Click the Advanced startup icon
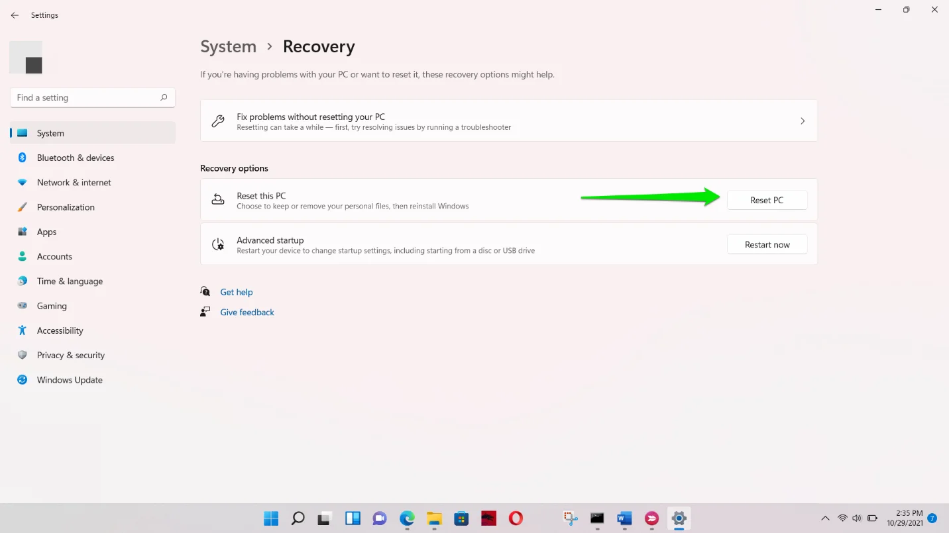 click(217, 244)
